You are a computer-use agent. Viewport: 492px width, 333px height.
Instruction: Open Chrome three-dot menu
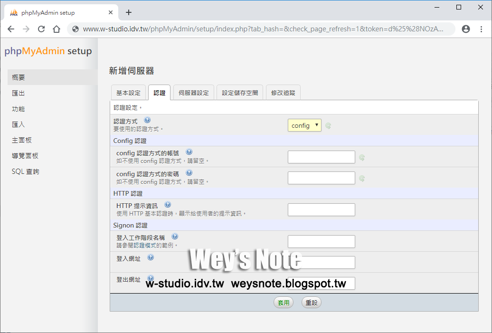tap(482, 29)
